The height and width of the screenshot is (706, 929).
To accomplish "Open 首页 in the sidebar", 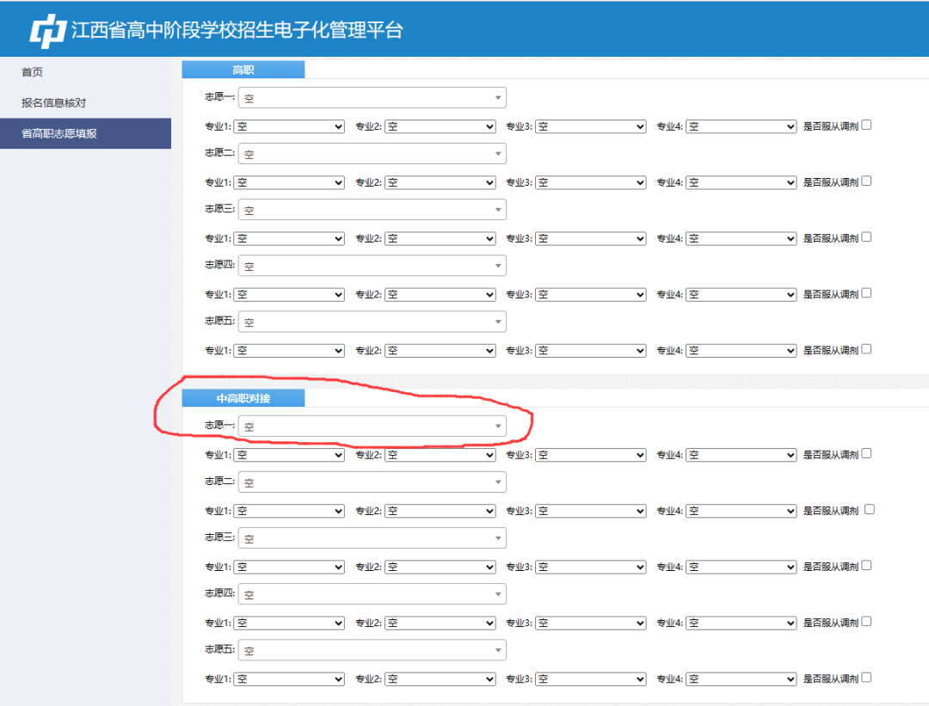I will pos(33,72).
